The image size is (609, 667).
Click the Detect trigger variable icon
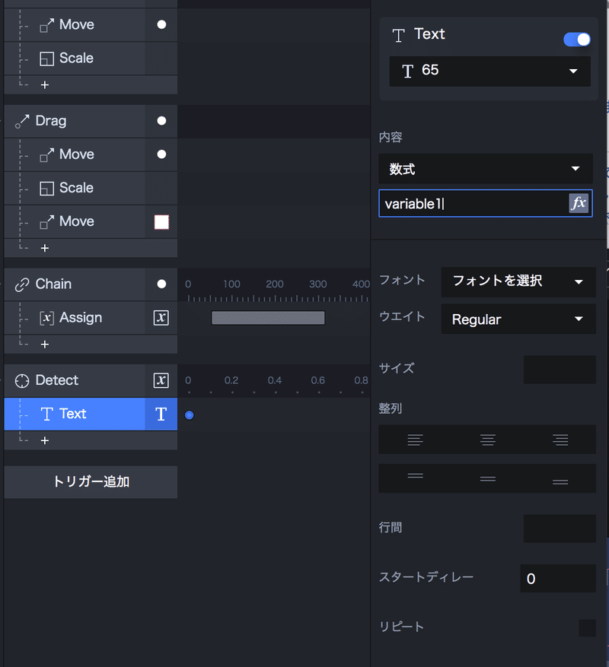pyautogui.click(x=161, y=380)
